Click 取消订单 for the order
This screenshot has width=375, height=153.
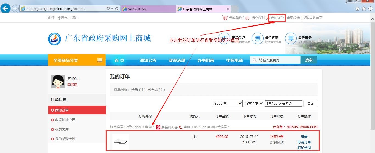click(304, 142)
